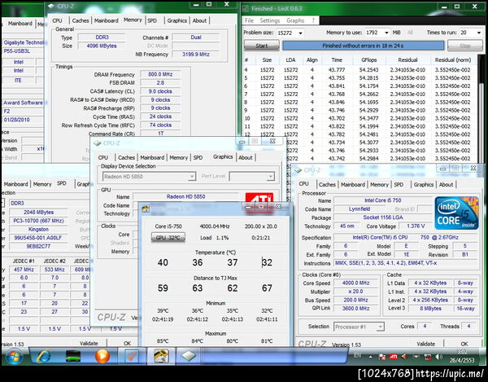488x382 pixels.
Task: Click the ATI tray icon
Action: pos(393,357)
